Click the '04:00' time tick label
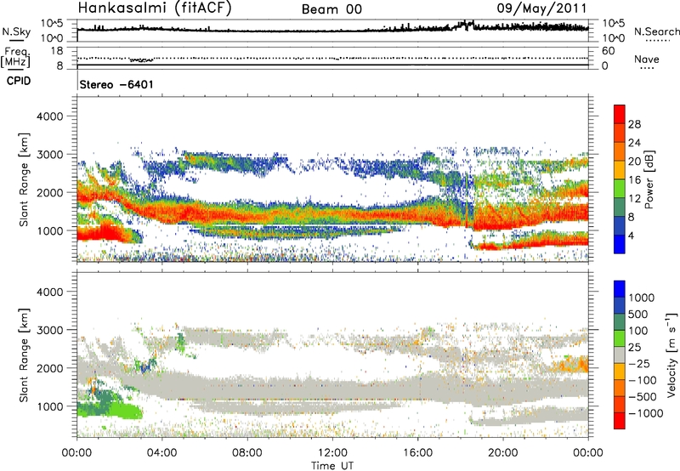The width and height of the screenshot is (680, 471). (x=161, y=453)
